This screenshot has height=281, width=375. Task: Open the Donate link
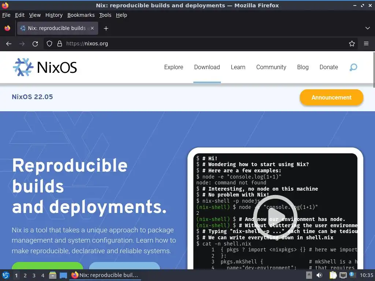pos(328,67)
